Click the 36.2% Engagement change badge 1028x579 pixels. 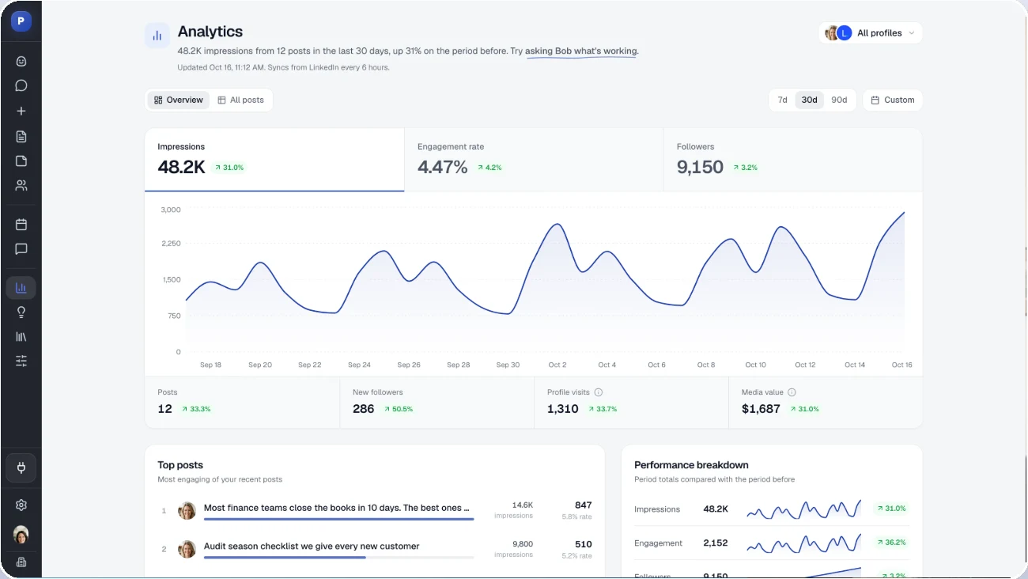tap(891, 543)
